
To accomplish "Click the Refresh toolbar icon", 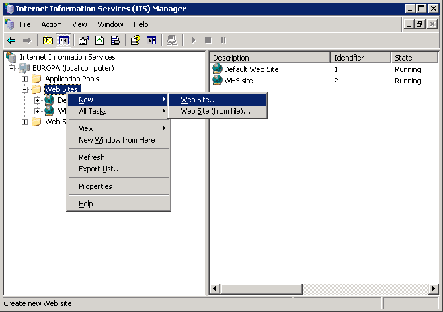I will pyautogui.click(x=99, y=40).
